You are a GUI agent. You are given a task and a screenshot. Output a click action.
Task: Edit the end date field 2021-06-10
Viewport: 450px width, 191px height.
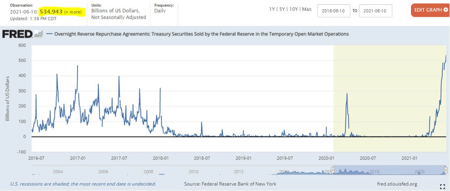coord(375,11)
